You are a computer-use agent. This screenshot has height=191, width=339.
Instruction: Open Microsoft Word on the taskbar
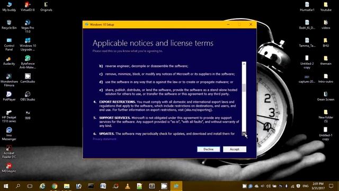(103, 186)
